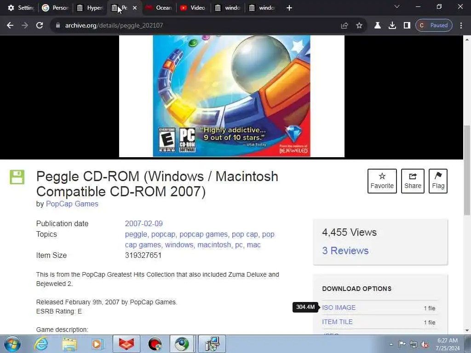Toggle the side panel icon
The width and height of the screenshot is (471, 353).
[407, 26]
